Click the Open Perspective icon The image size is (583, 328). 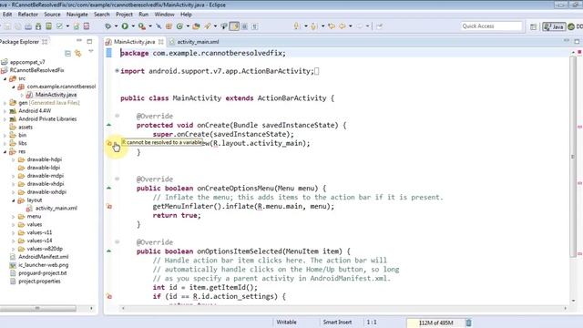534,26
